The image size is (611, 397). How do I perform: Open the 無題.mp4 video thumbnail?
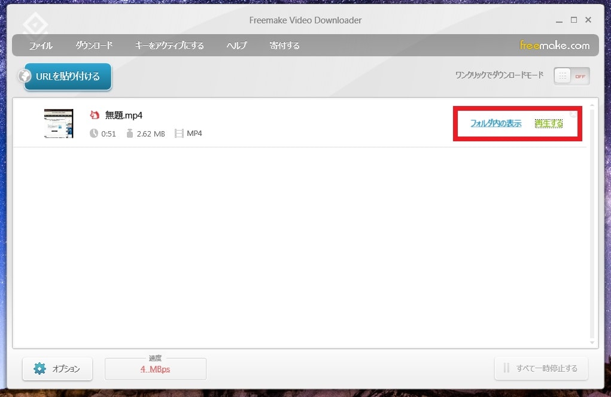[59, 123]
